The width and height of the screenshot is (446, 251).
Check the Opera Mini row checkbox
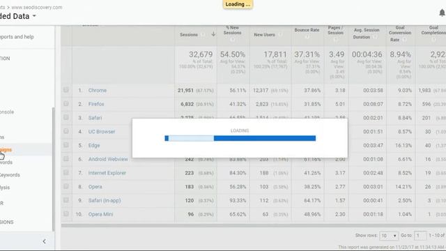click(x=66, y=214)
